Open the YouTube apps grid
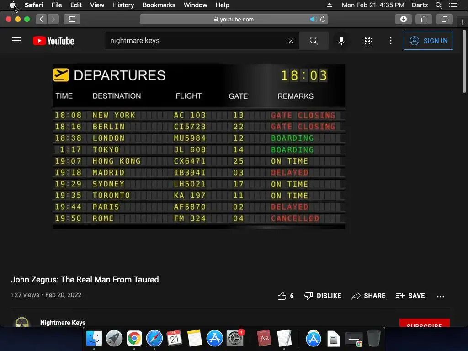This screenshot has height=351, width=468. coord(369,41)
